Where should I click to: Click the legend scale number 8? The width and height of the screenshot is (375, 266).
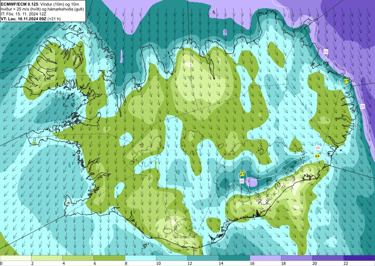click(x=126, y=263)
